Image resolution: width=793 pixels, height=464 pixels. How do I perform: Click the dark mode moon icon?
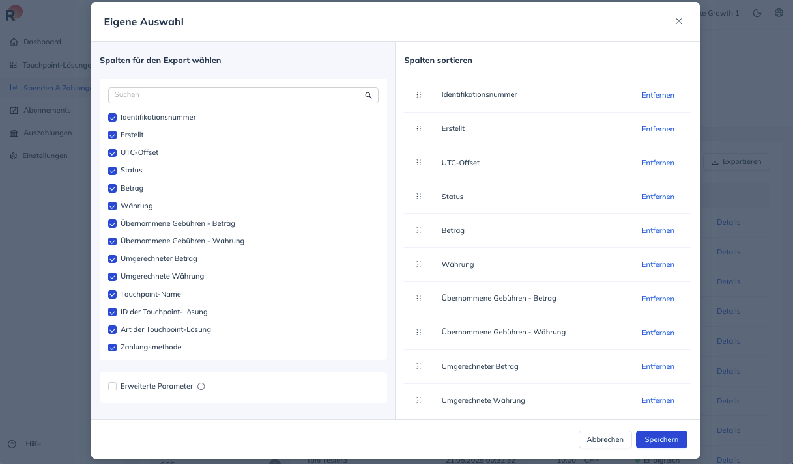click(x=757, y=13)
